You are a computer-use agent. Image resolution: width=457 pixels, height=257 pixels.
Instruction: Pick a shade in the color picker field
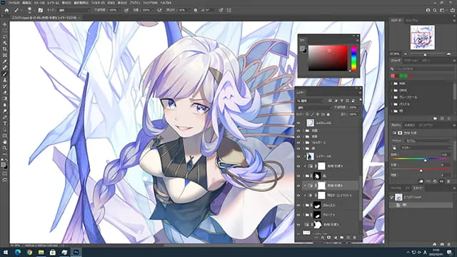328,58
